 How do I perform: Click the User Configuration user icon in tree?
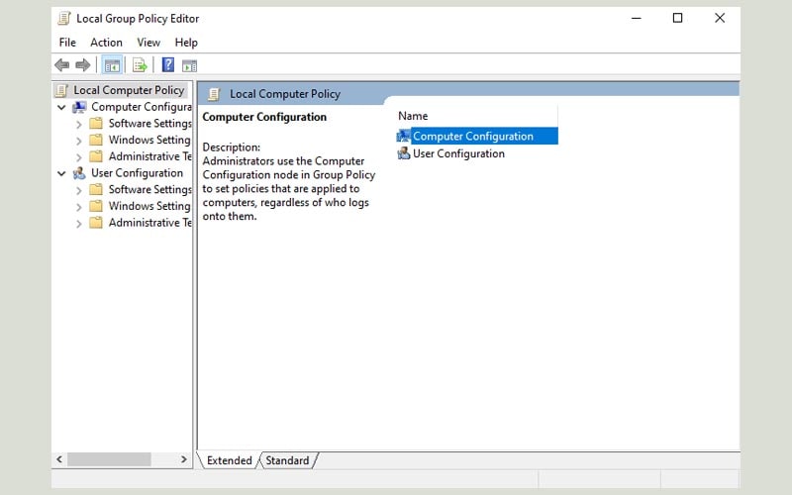(79, 173)
